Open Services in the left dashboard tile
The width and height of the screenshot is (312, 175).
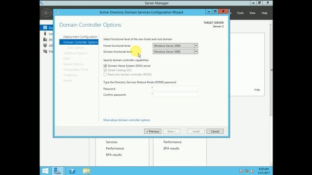(112, 142)
